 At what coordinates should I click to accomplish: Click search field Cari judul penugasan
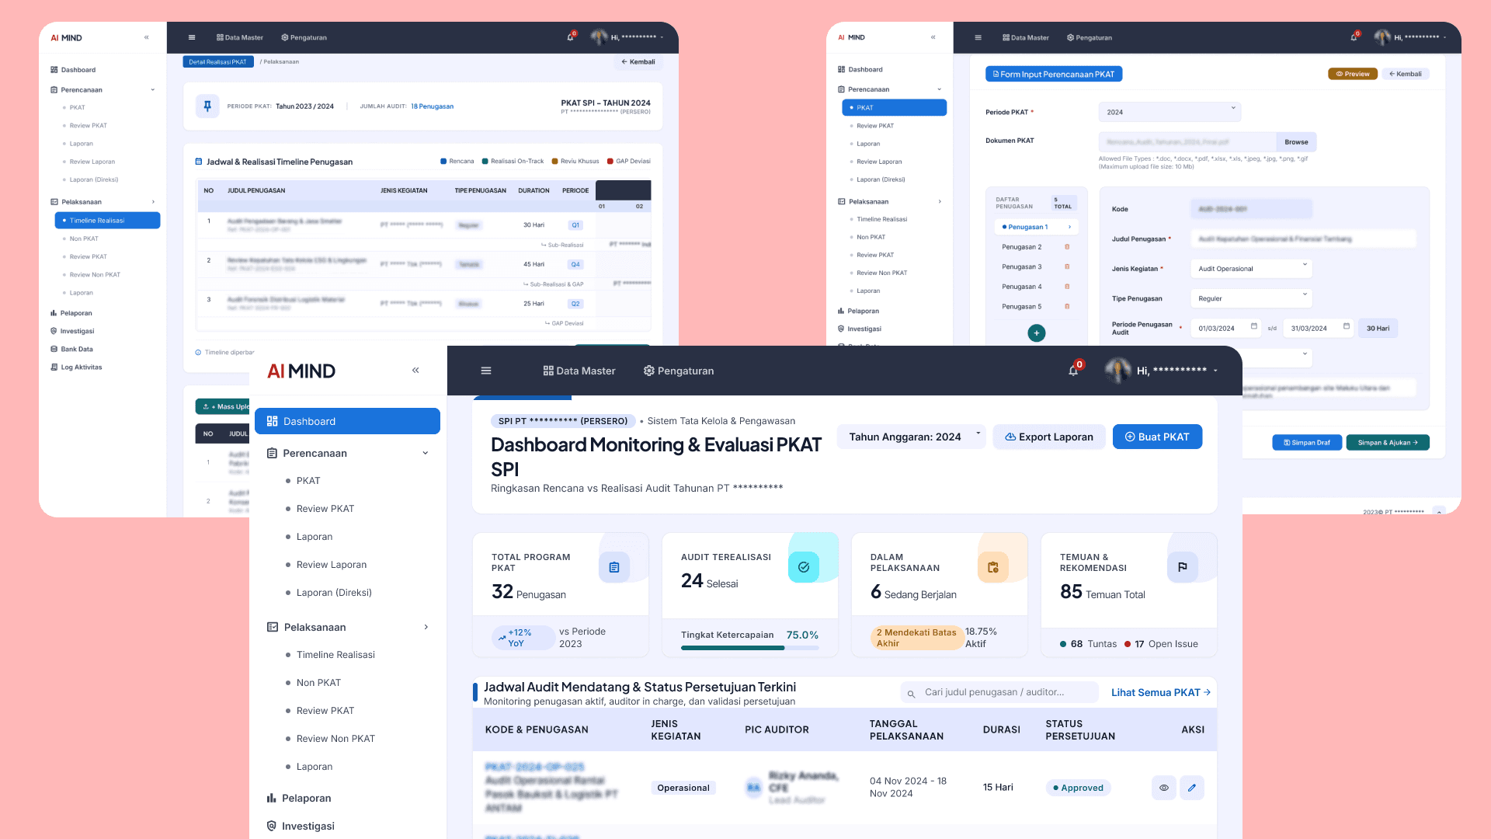(999, 692)
